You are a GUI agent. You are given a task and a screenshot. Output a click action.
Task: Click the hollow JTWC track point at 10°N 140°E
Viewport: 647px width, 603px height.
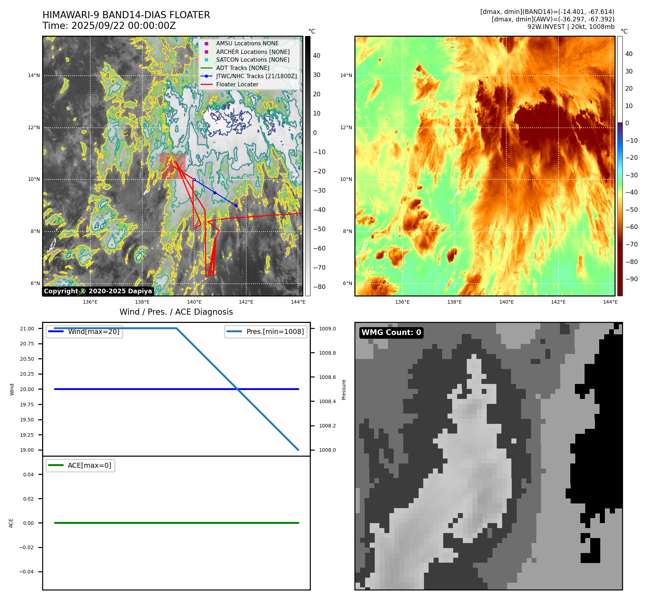coord(194,179)
